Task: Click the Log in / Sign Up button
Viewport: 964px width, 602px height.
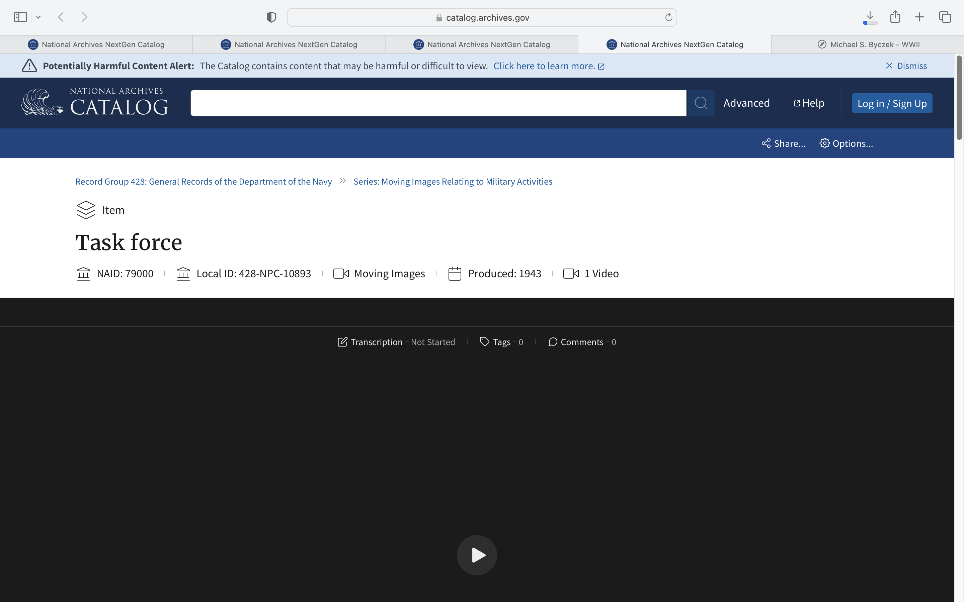Action: pyautogui.click(x=892, y=104)
